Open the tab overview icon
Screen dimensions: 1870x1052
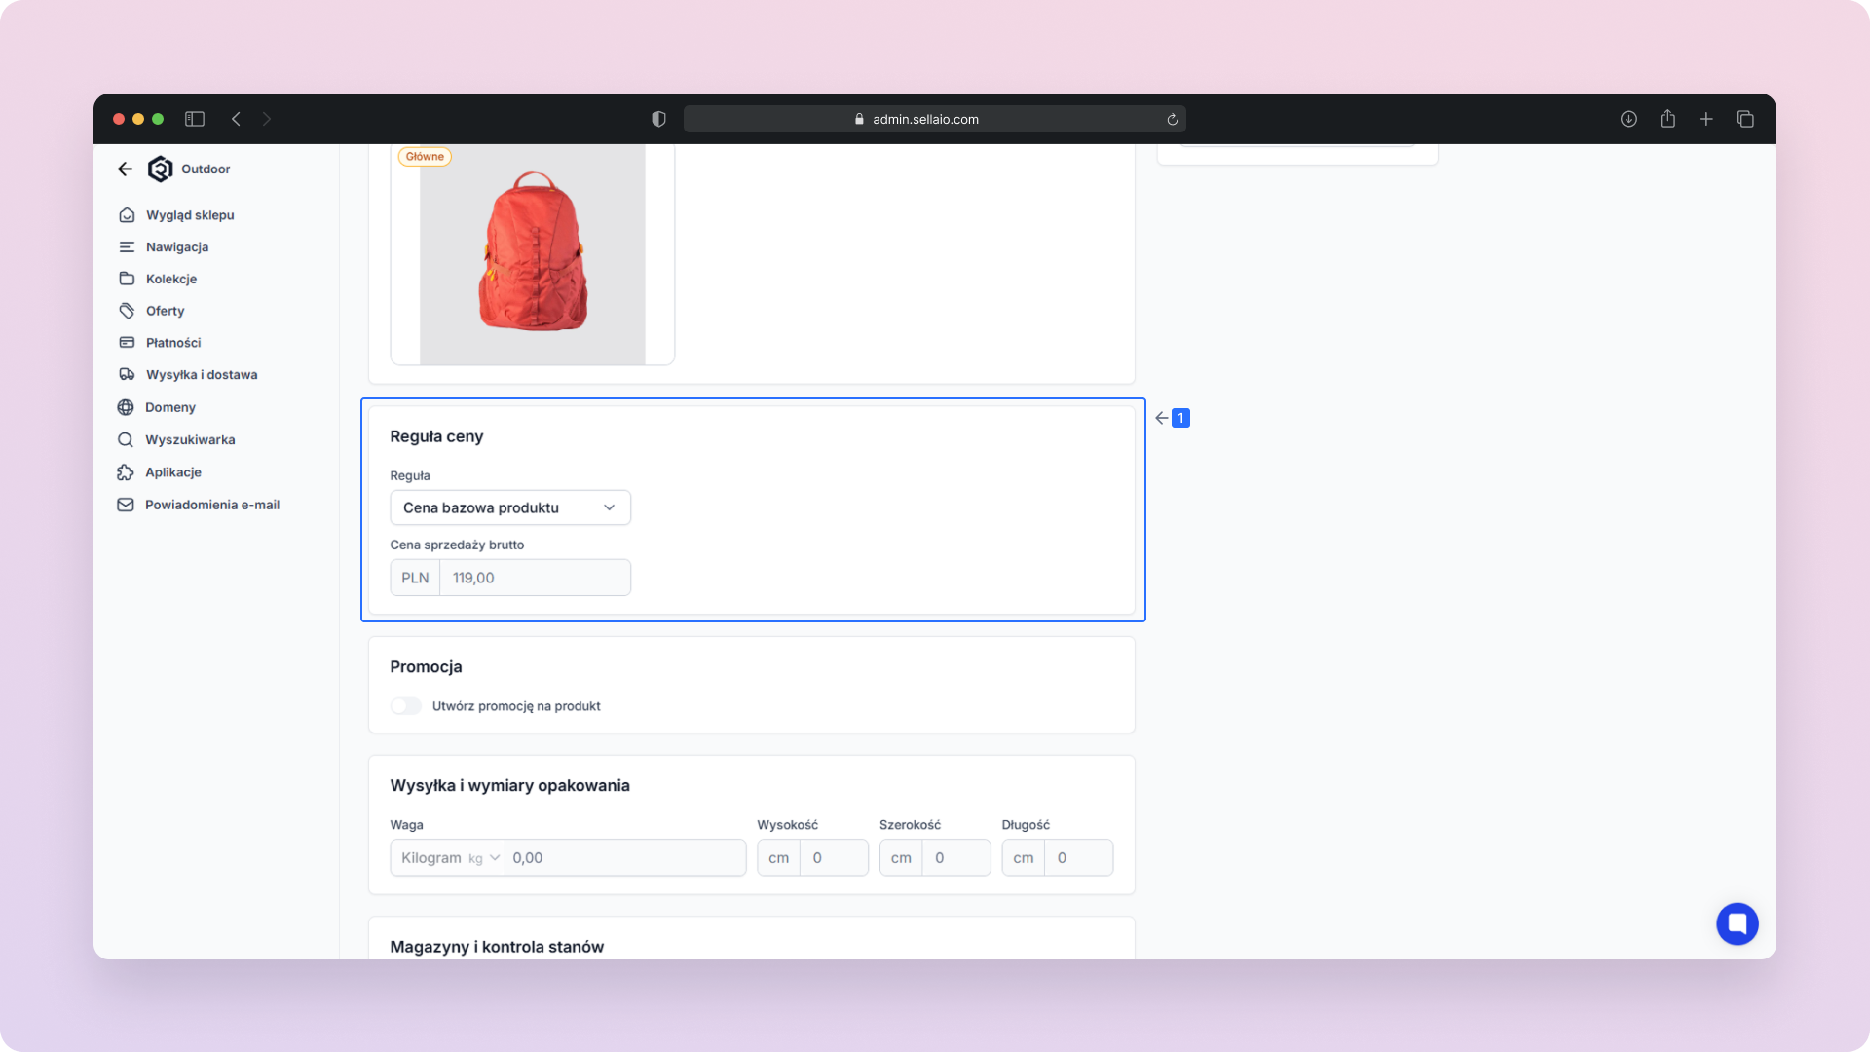point(1744,119)
